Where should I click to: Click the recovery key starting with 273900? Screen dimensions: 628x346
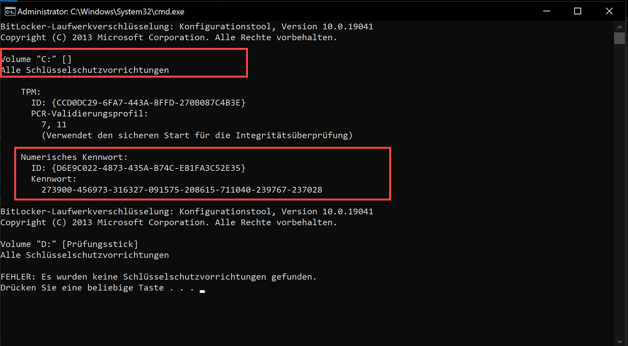coord(182,190)
